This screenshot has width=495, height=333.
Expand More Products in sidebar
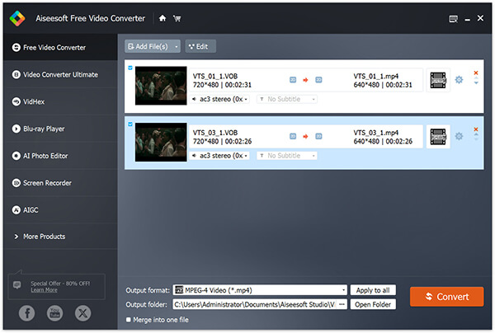(60, 237)
